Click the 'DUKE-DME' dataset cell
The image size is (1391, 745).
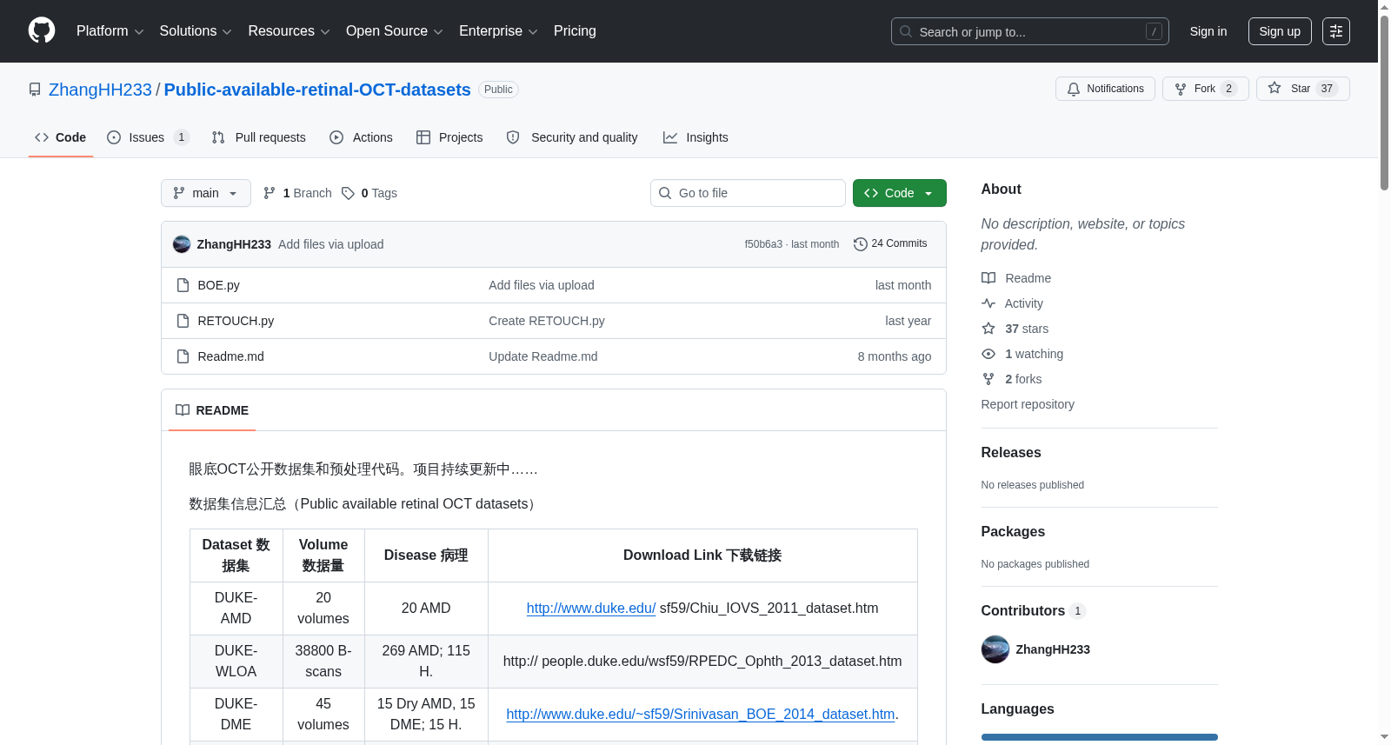(x=236, y=715)
